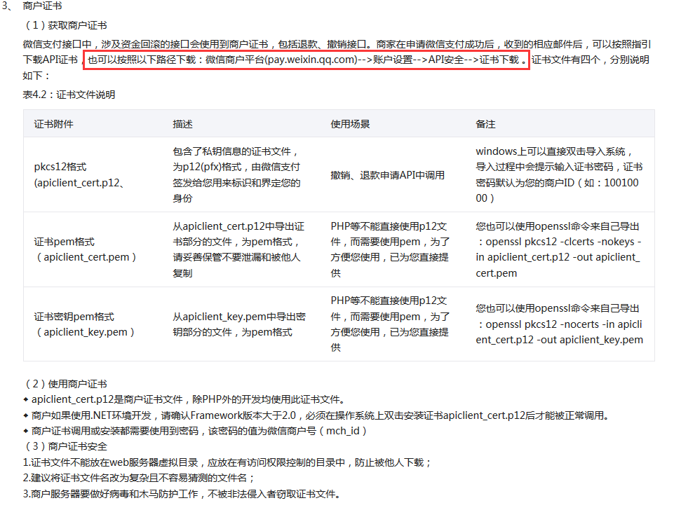Select the table caption "表4.2:证书文件说明"

(x=69, y=94)
